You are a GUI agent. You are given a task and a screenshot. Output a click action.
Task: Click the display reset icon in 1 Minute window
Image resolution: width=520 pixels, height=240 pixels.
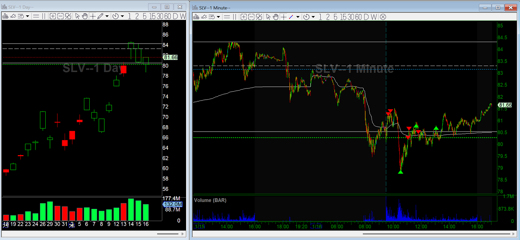tap(212, 17)
